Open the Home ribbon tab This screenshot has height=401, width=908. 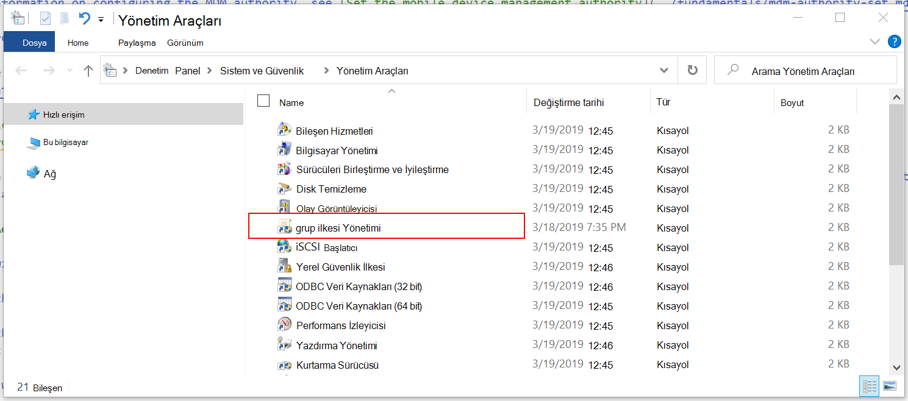tap(78, 43)
